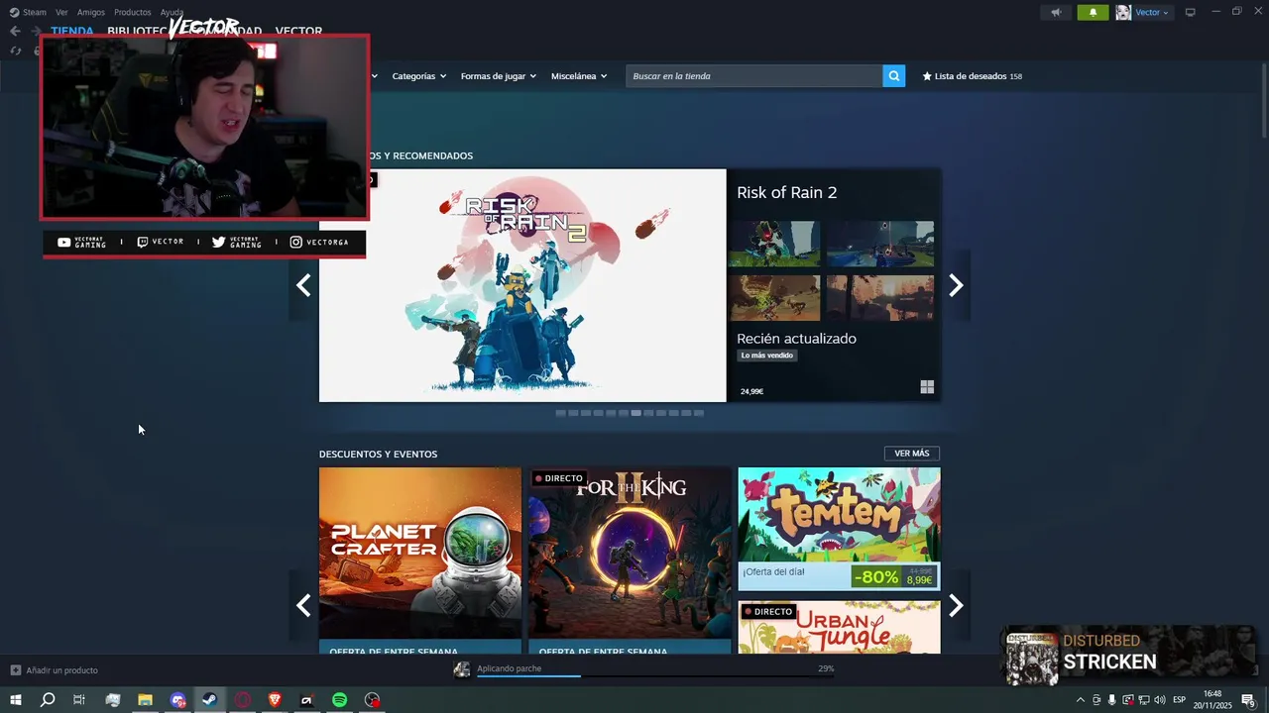The width and height of the screenshot is (1269, 713).
Task: Switch to Big Picture mode icon
Action: (1191, 12)
